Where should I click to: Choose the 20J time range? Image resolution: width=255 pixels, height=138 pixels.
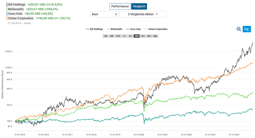[149, 36]
